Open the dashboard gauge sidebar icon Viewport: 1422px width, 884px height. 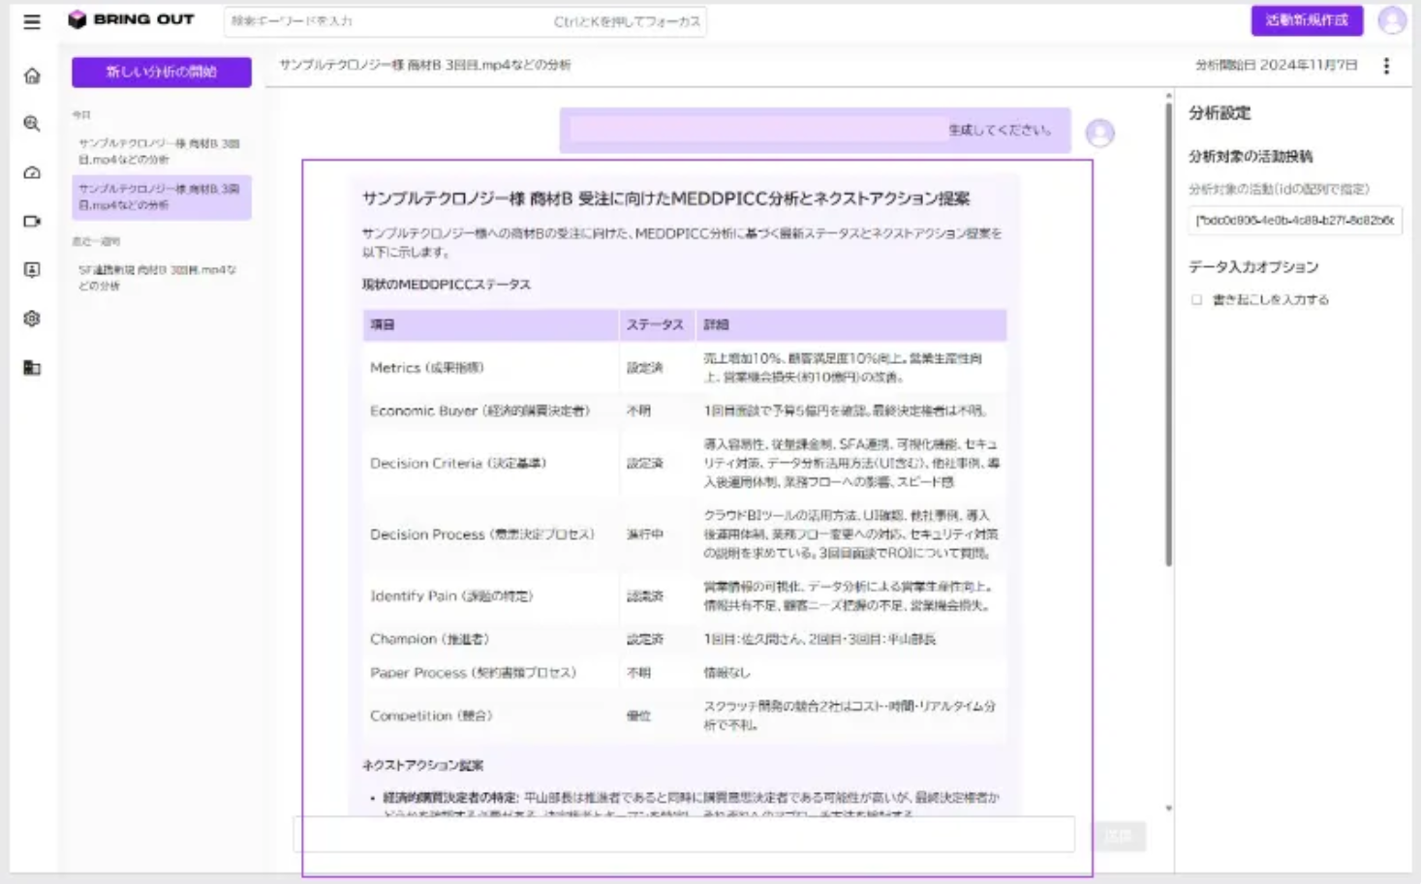coord(32,172)
